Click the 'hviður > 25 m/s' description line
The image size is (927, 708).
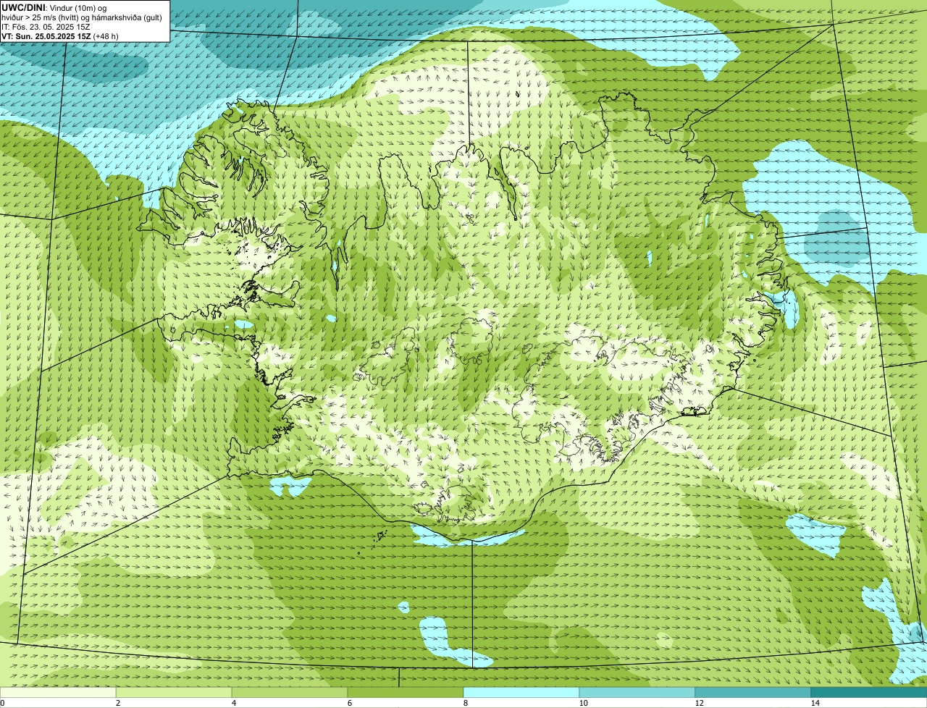click(x=81, y=17)
